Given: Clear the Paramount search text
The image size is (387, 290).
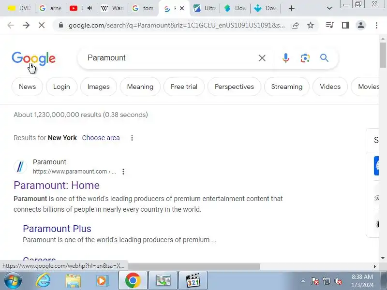Looking at the screenshot, I should point(262,58).
